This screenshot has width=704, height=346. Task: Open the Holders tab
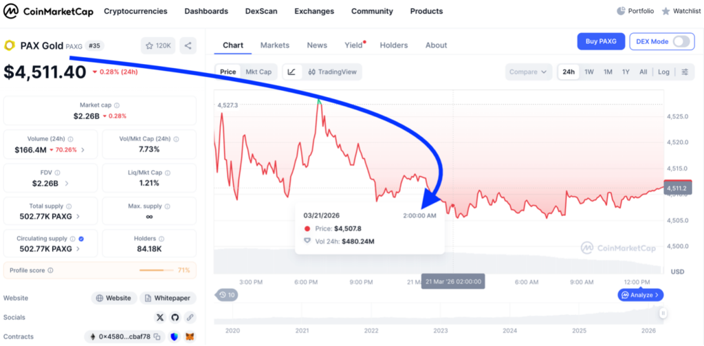pos(393,45)
